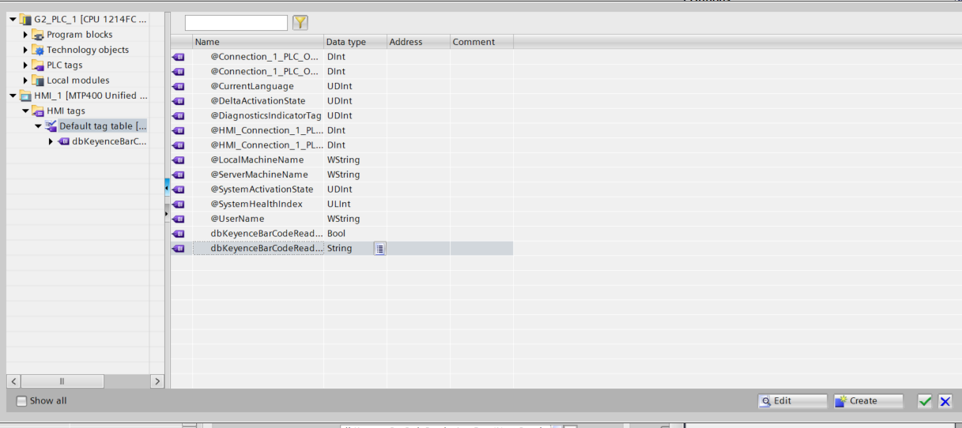Click the PLC tags folder icon
The image size is (962, 428).
[38, 65]
